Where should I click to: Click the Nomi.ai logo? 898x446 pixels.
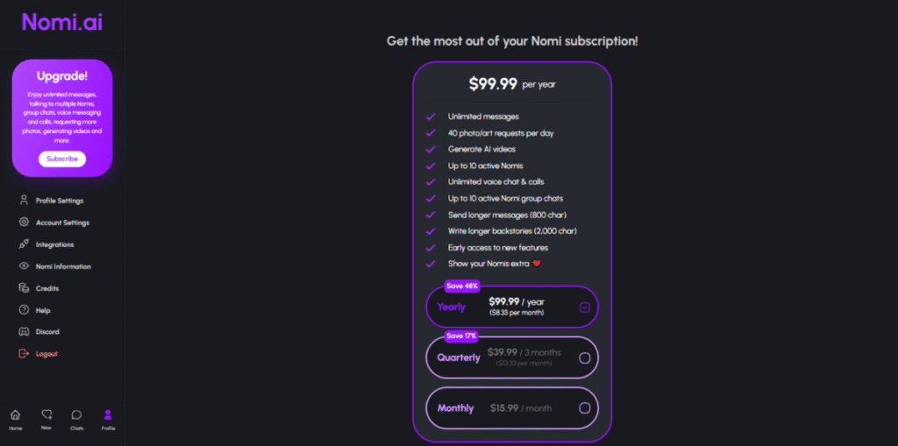[62, 22]
